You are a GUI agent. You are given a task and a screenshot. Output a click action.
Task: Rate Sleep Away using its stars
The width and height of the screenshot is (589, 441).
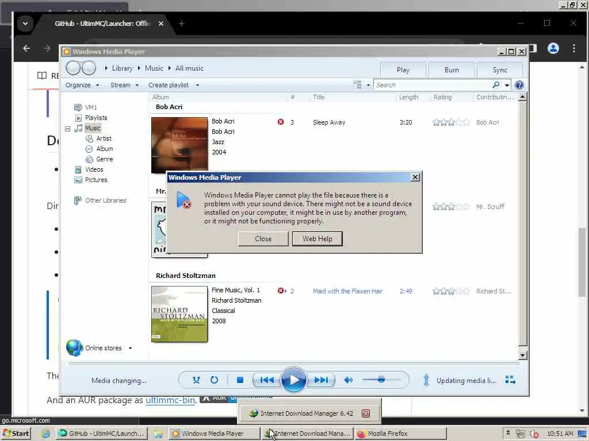(451, 122)
